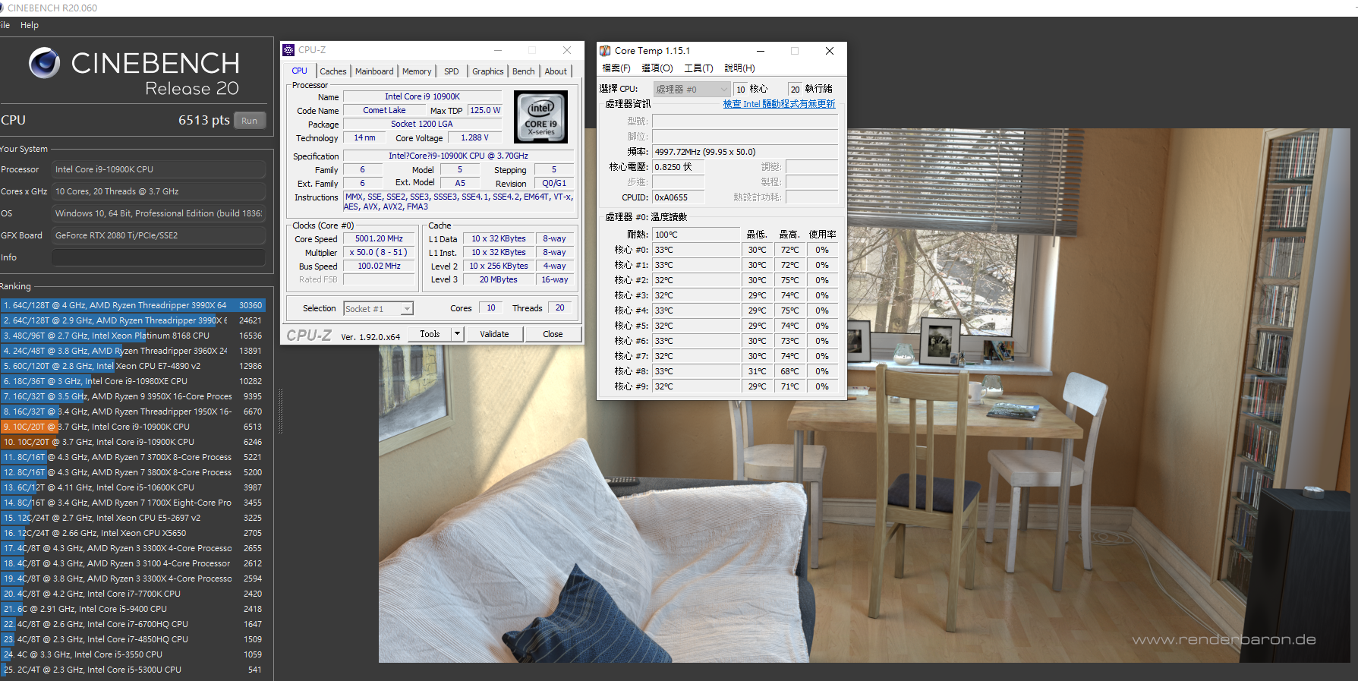The image size is (1358, 681).
Task: Open the About tab in CPU-Z
Action: coord(556,71)
